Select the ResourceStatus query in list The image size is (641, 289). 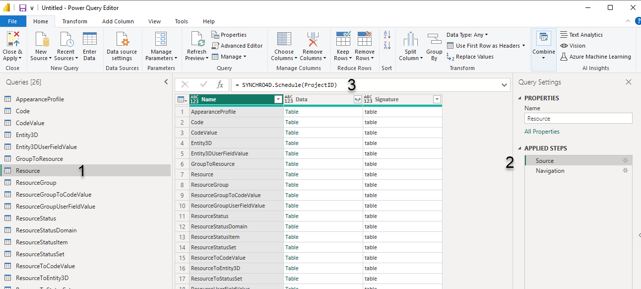pyautogui.click(x=36, y=218)
